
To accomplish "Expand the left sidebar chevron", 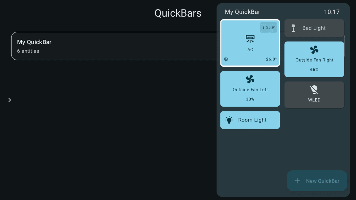I will pos(9,100).
